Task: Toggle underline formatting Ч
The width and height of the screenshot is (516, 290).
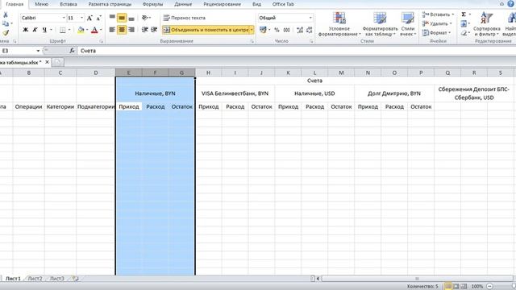Action: coord(44,30)
